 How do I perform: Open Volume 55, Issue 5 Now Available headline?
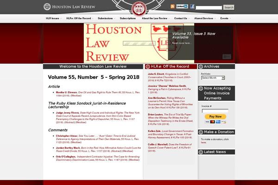[194, 36]
